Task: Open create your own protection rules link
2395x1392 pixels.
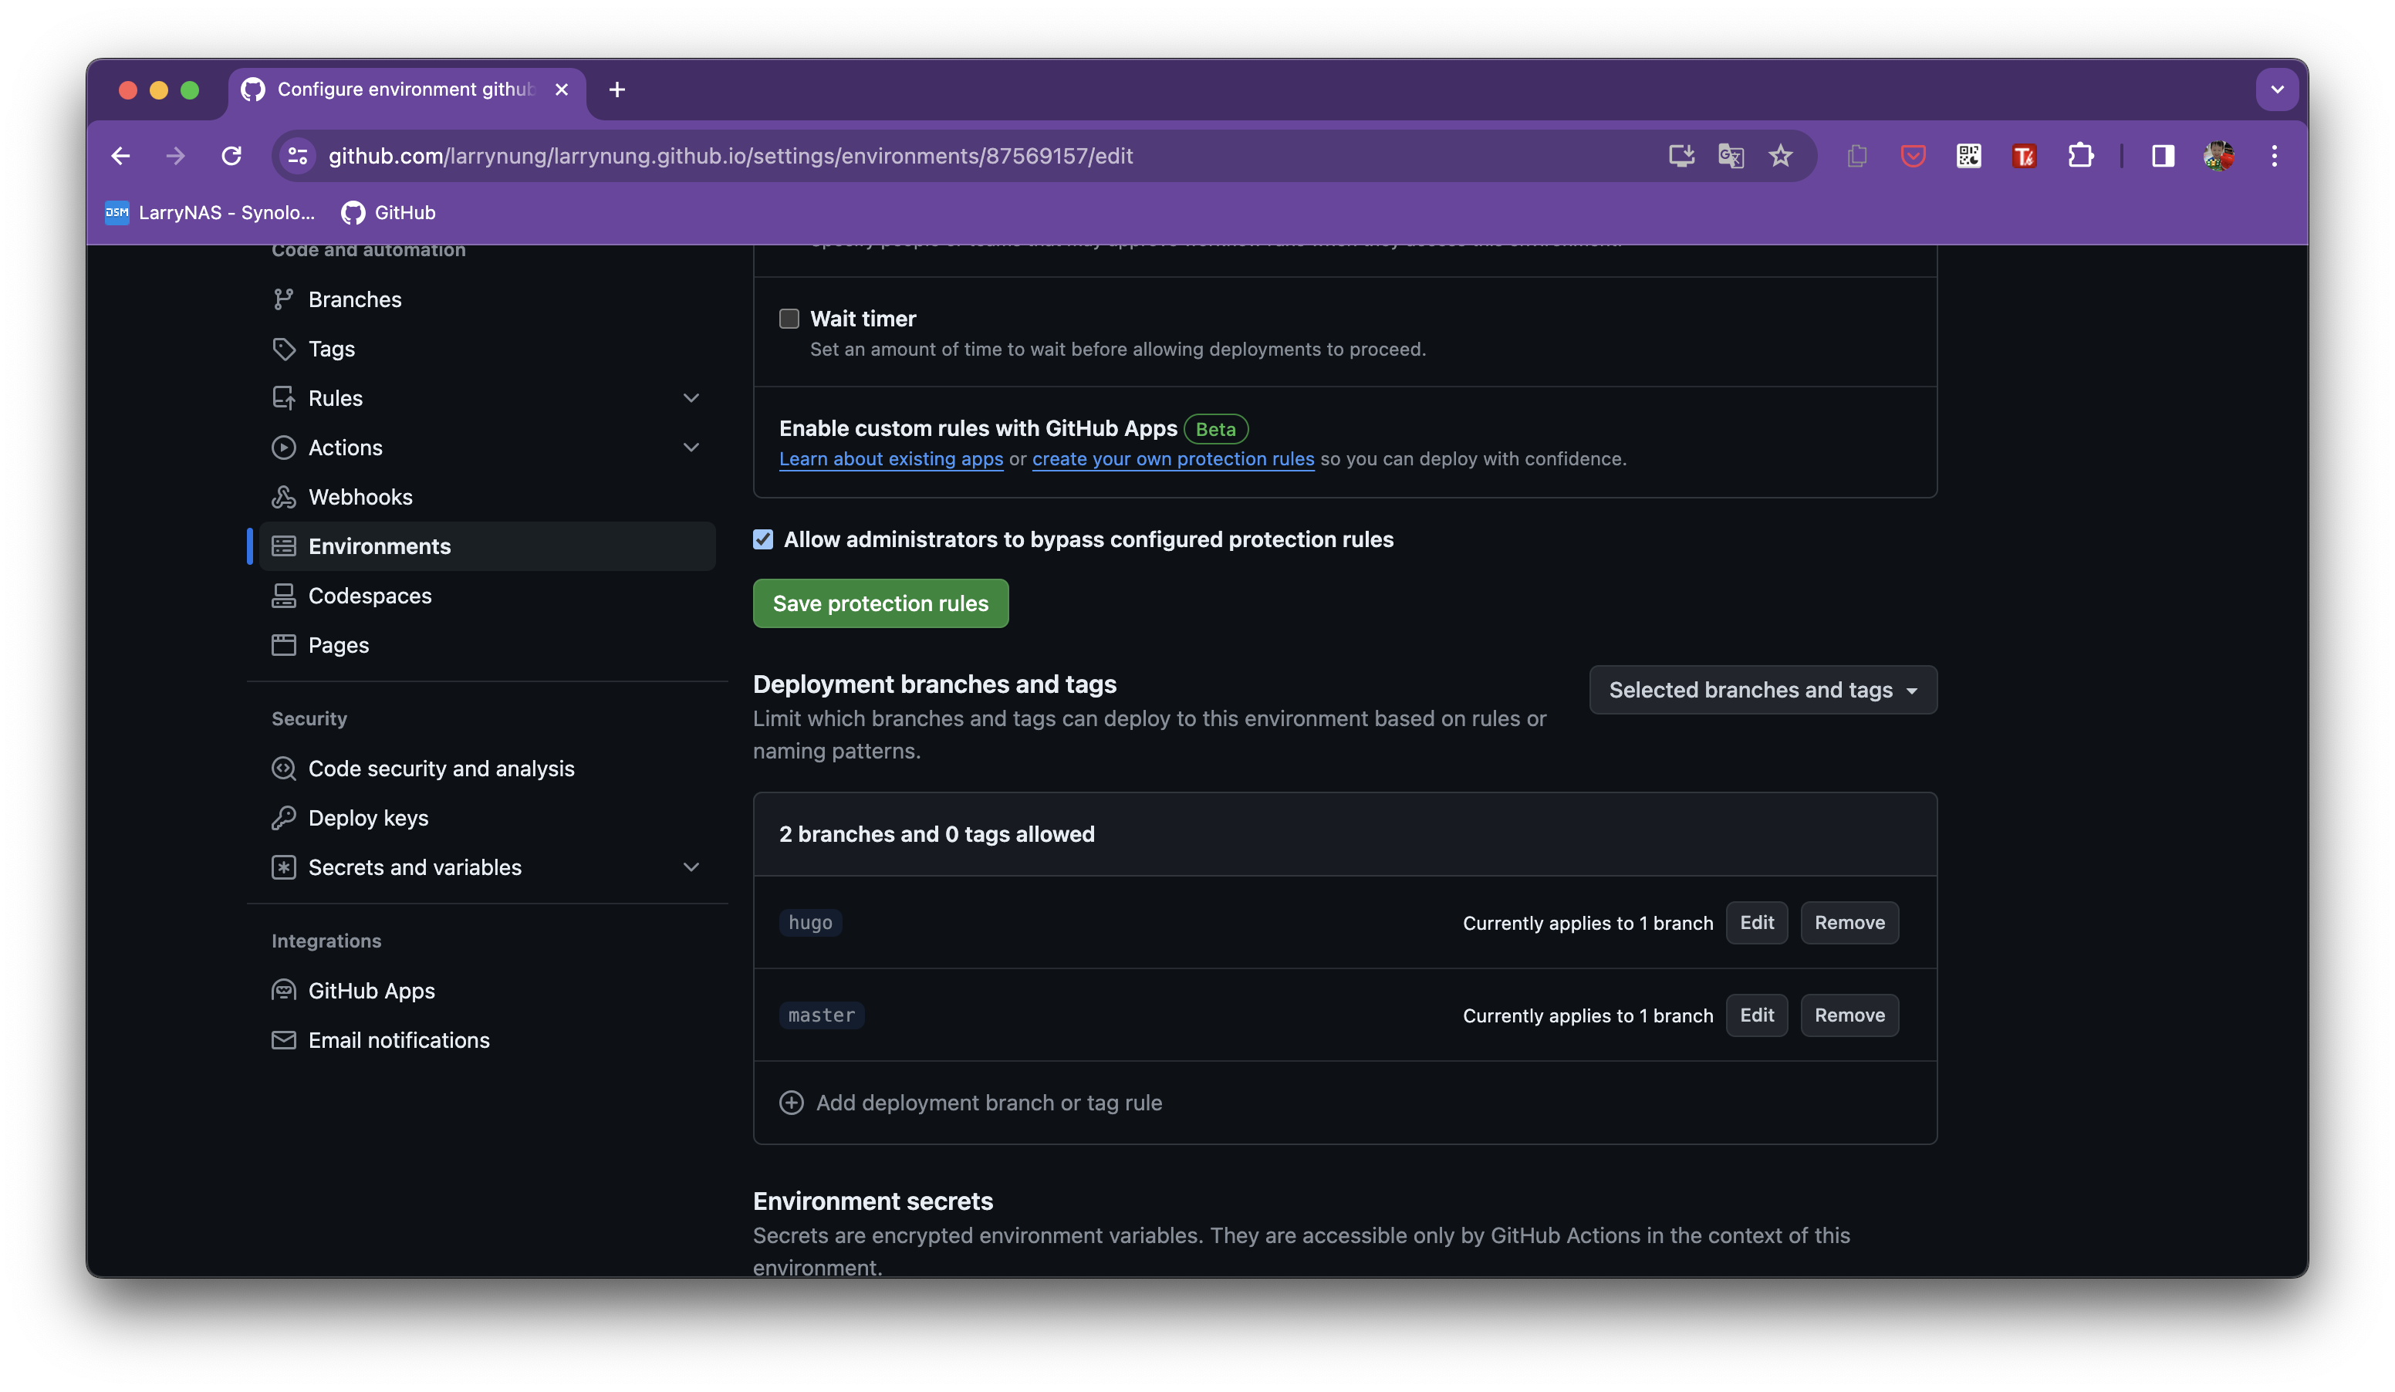Action: click(1173, 459)
